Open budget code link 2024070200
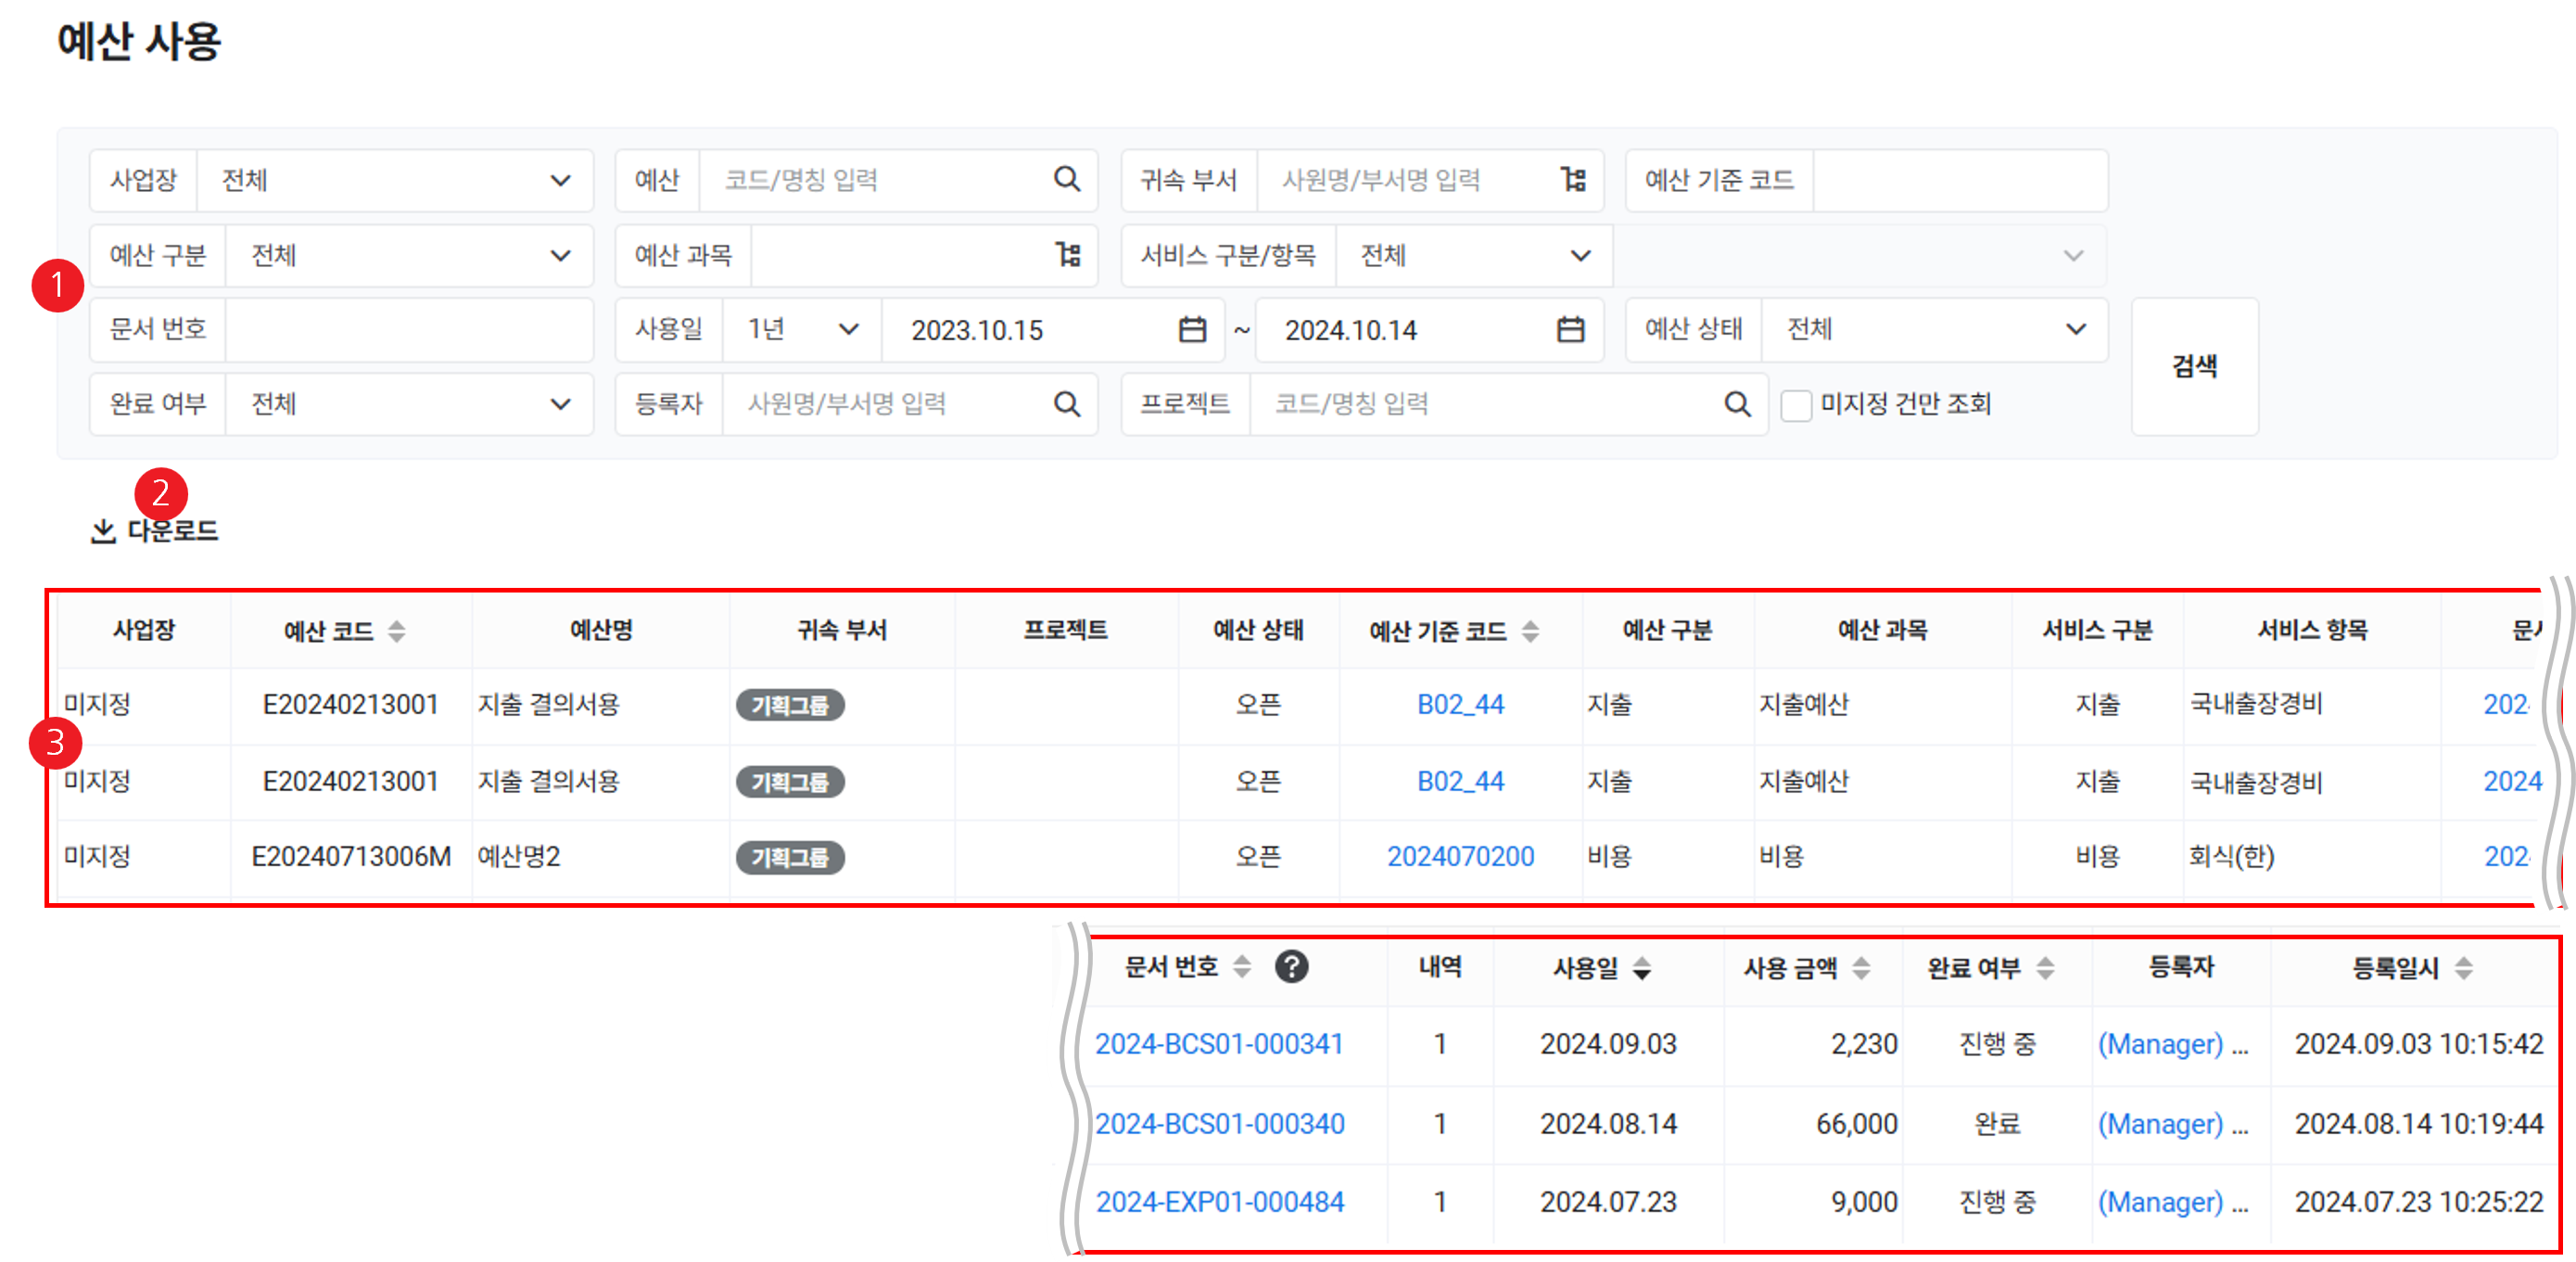 [1459, 856]
